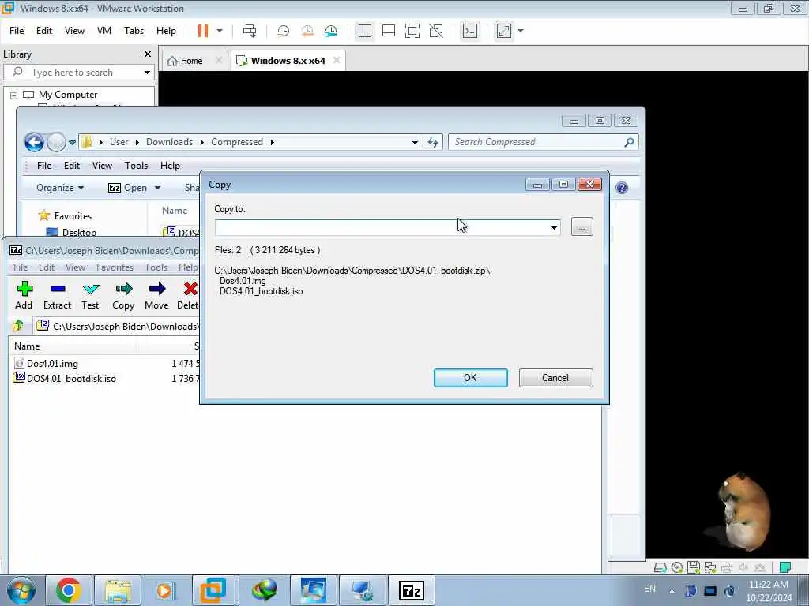Click the Library search field
This screenshot has width=809, height=606.
(x=77, y=73)
